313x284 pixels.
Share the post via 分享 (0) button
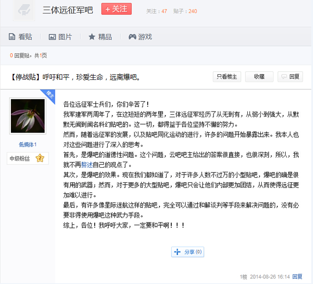(x=188, y=252)
